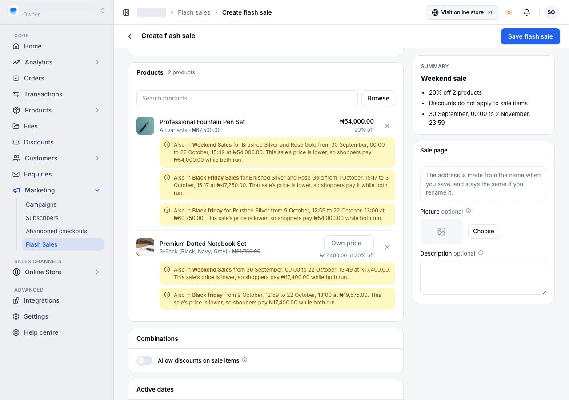Click Choose picture button

tap(484, 232)
